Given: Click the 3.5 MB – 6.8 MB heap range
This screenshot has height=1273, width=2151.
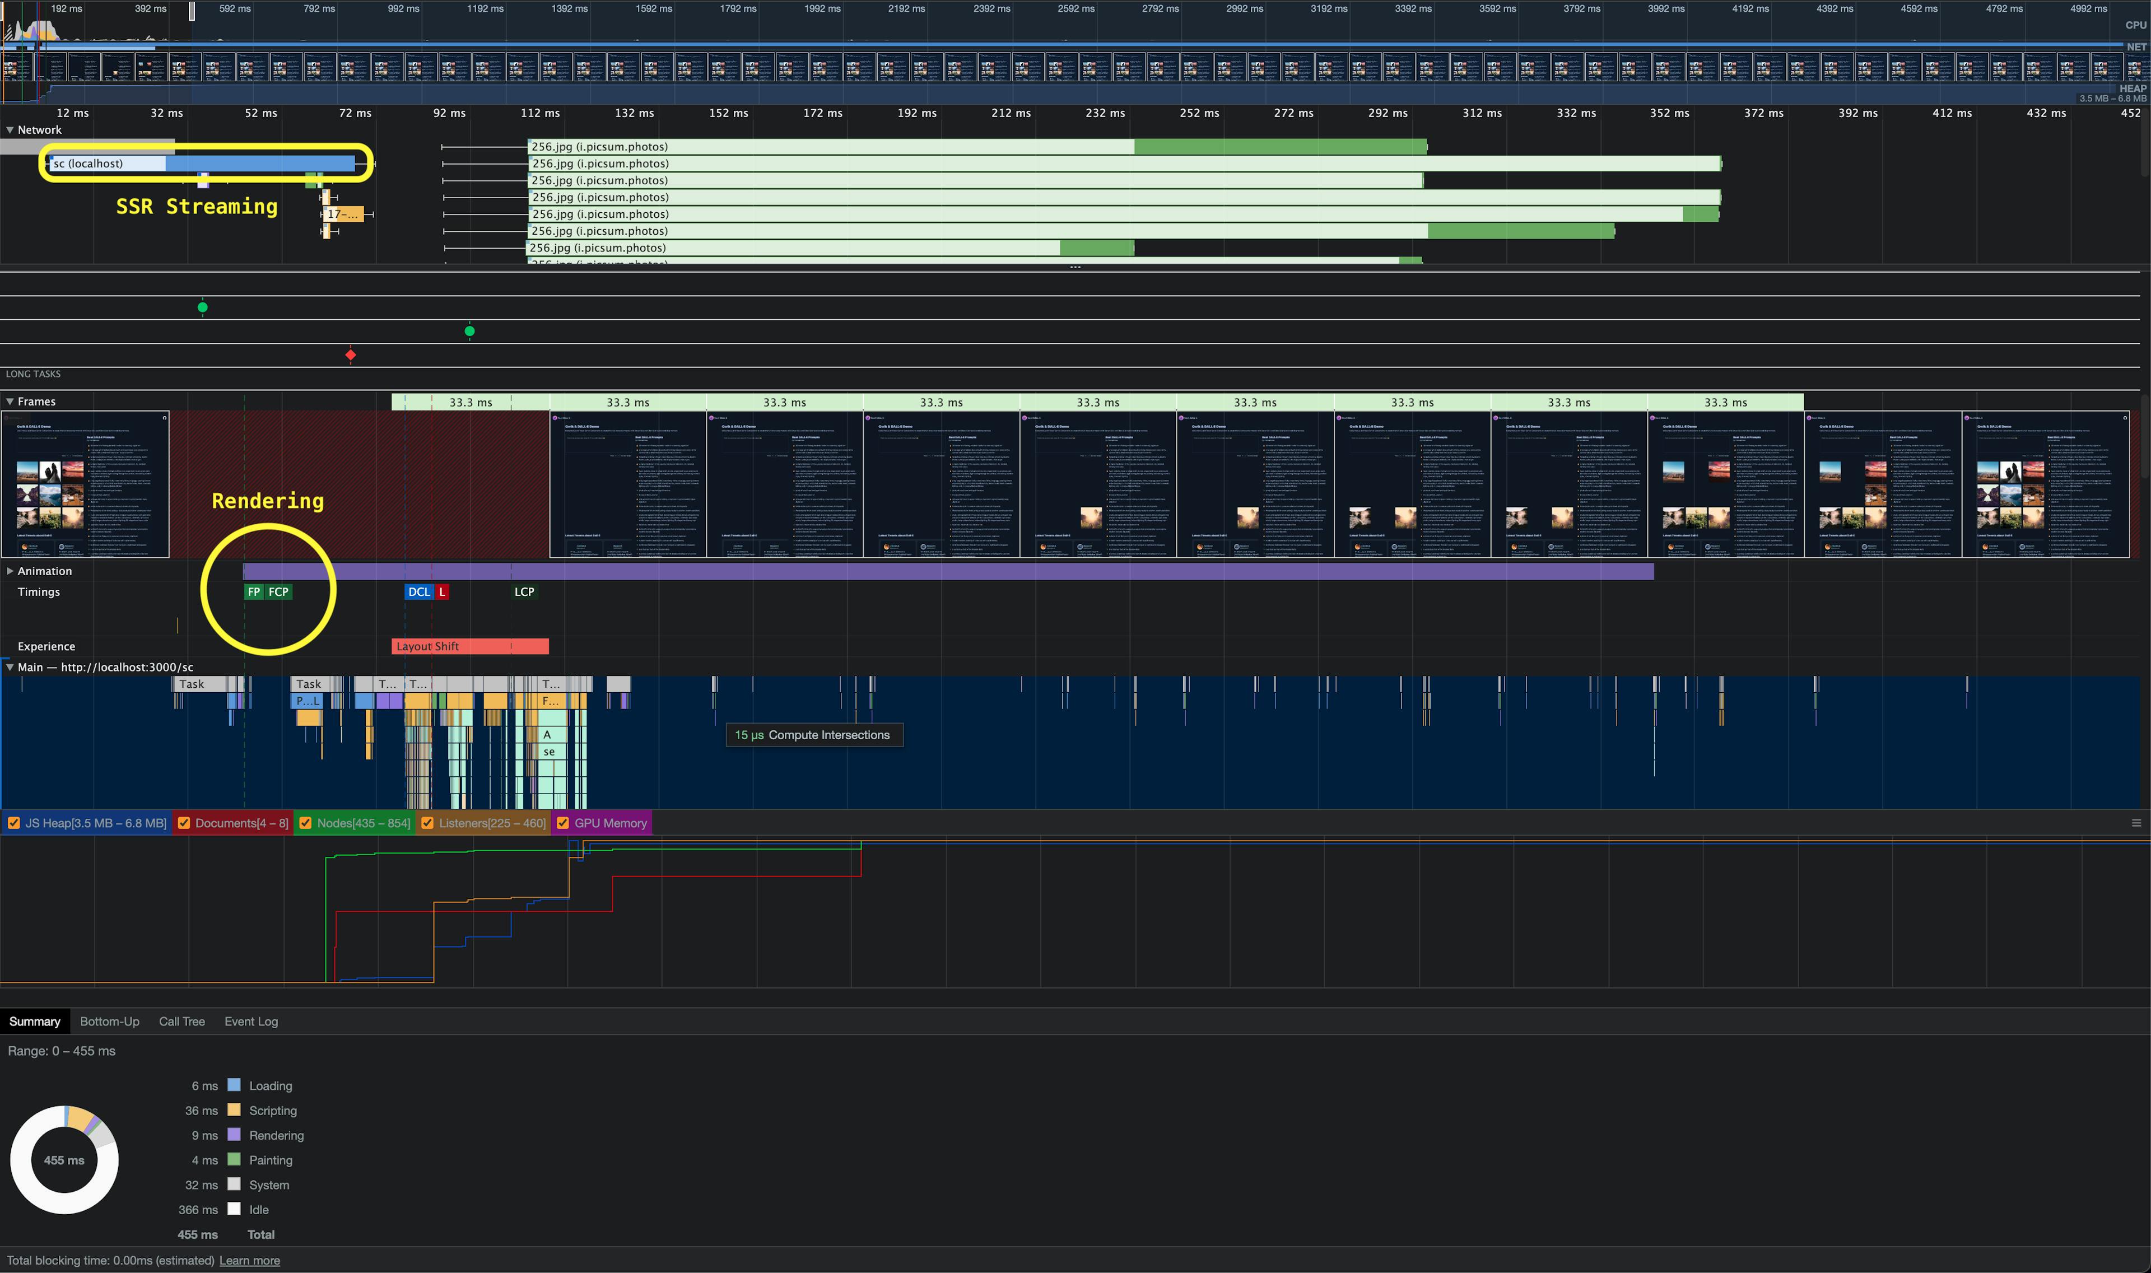Looking at the screenshot, I should coord(2112,99).
